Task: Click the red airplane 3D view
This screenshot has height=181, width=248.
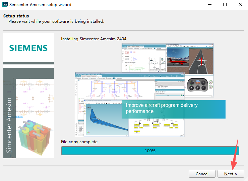Action: pos(178,60)
